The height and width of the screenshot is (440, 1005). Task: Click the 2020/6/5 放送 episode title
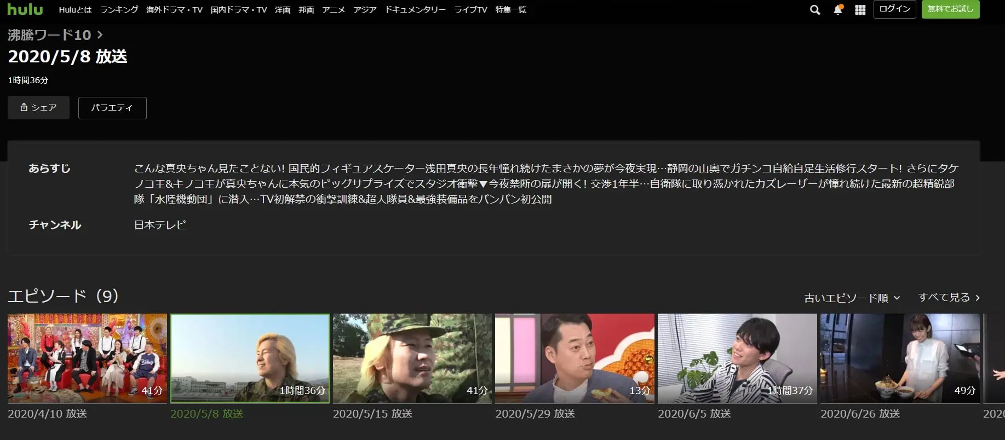point(694,414)
